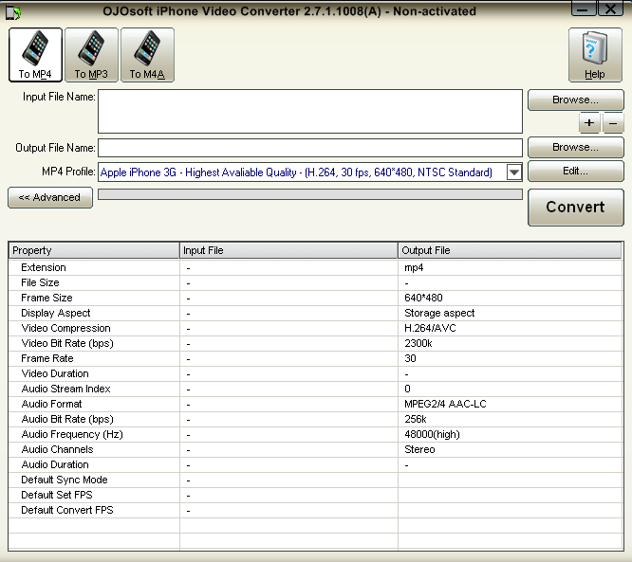Select the Default Convert FPS row
This screenshot has width=632, height=562.
click(x=316, y=511)
